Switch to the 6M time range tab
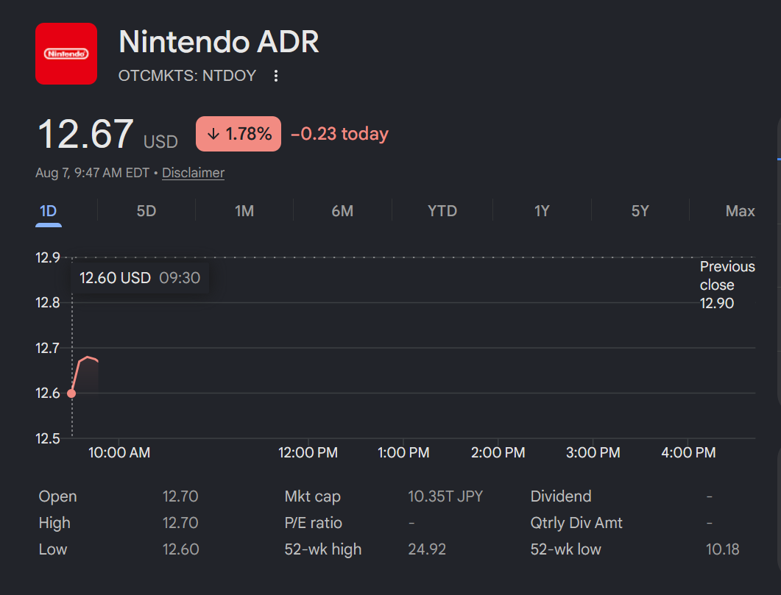 point(343,211)
